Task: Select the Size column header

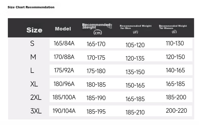Action: pyautogui.click(x=34, y=30)
